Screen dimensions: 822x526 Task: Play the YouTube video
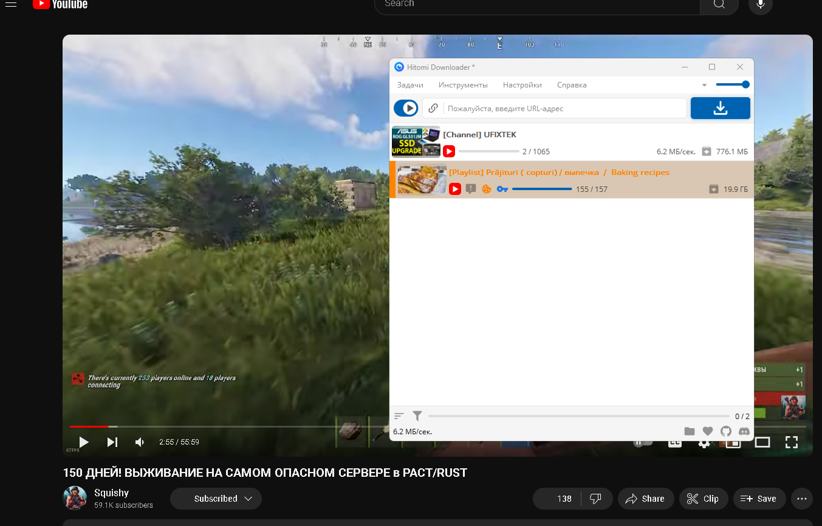pyautogui.click(x=84, y=442)
